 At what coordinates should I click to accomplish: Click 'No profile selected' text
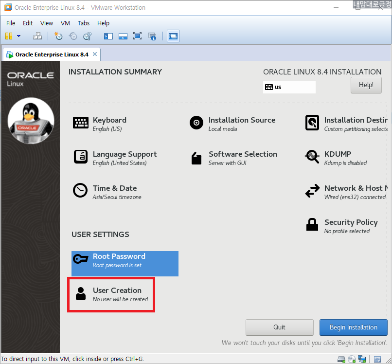click(x=347, y=231)
